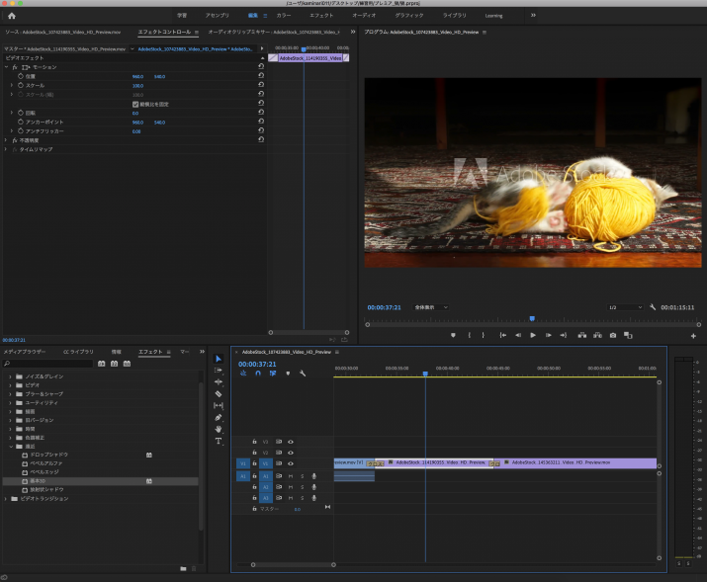The width and height of the screenshot is (707, 582).
Task: Open the playback resolution 1/2 dropdown
Action: 624,307
